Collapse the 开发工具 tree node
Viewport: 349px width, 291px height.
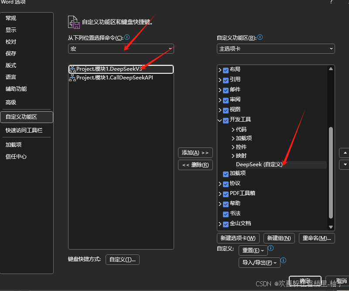point(220,120)
